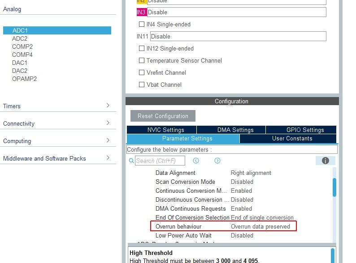356x263 pixels.
Task: Expand the Connectivity category
Action: [108, 123]
